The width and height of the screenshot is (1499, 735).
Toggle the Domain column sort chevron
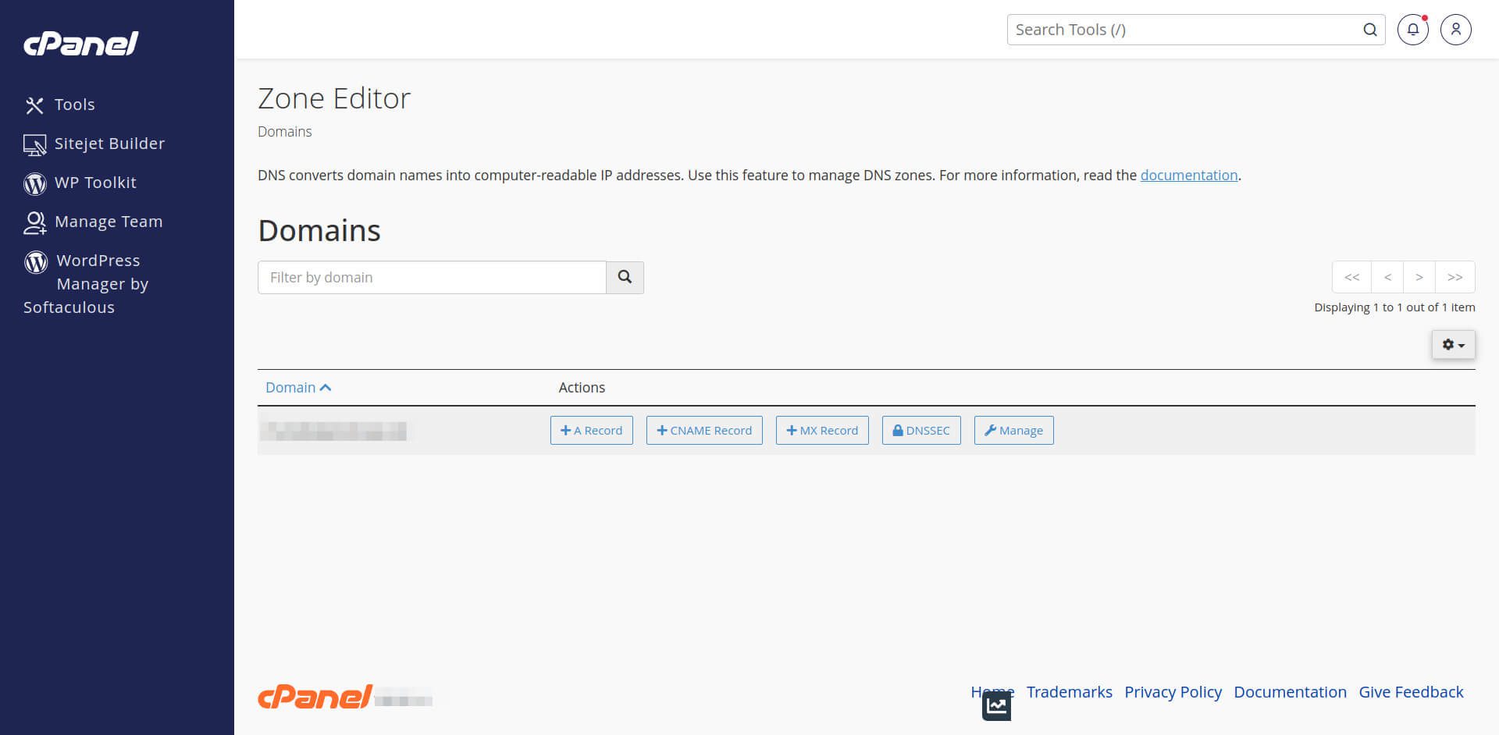point(326,387)
